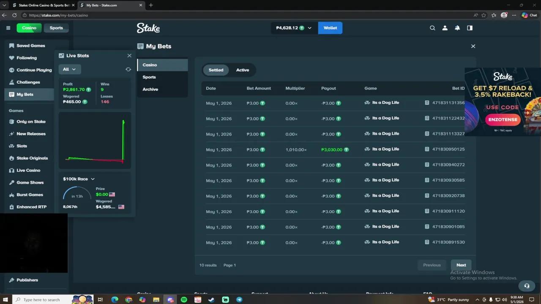Close the Live Stats panel

tap(129, 56)
